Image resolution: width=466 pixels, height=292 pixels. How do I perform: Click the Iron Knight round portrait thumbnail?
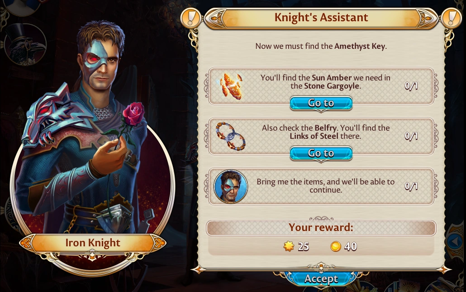point(231,187)
